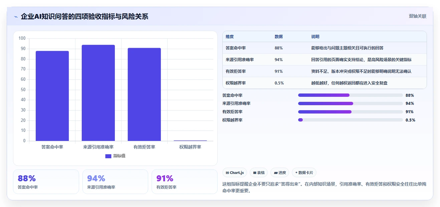Select the 答案命中率 bar in chart
Image resolution: width=440 pixels, height=207 pixels.
[x=52, y=96]
